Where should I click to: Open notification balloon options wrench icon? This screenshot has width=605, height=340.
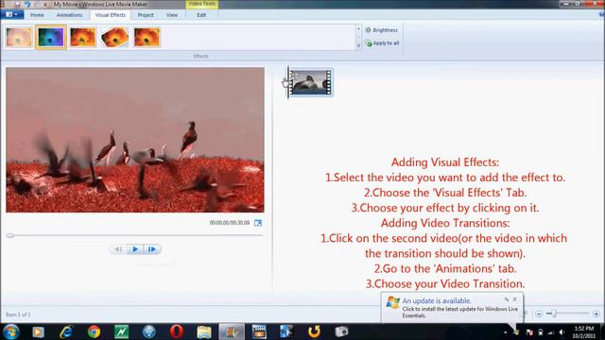tap(506, 299)
